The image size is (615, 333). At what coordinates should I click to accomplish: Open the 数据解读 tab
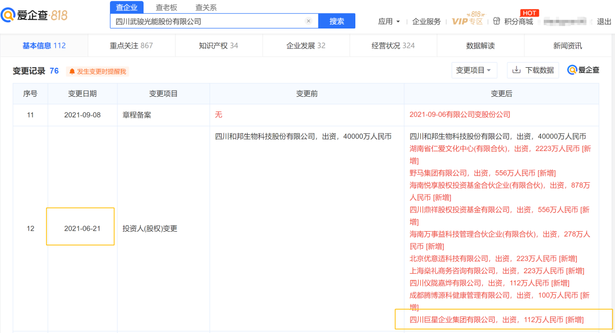(481, 46)
